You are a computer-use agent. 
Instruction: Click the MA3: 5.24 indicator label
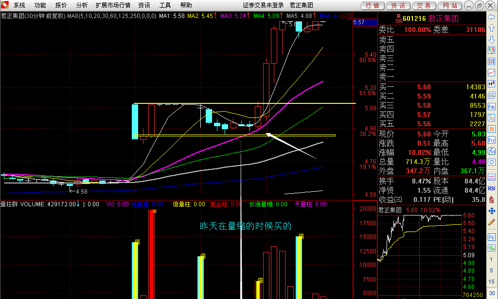tap(235, 16)
